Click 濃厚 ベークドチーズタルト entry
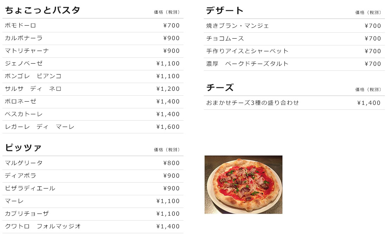 [x=247, y=64]
